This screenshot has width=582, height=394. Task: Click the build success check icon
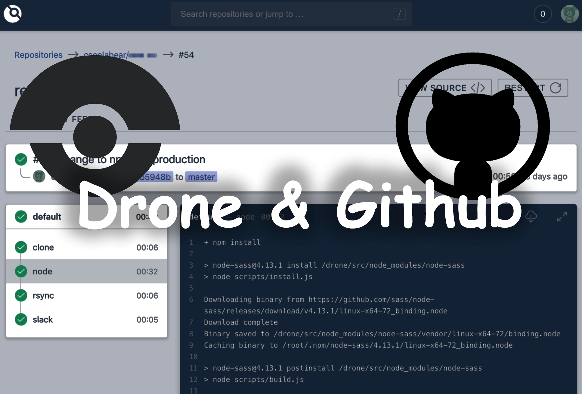[x=21, y=159]
